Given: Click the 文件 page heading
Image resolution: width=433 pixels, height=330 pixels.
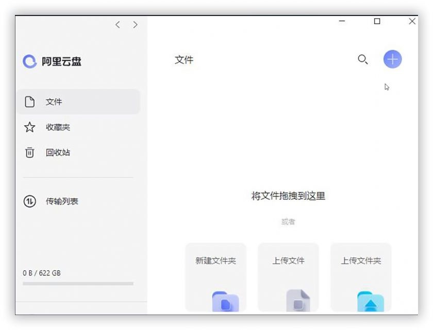Looking at the screenshot, I should (184, 60).
